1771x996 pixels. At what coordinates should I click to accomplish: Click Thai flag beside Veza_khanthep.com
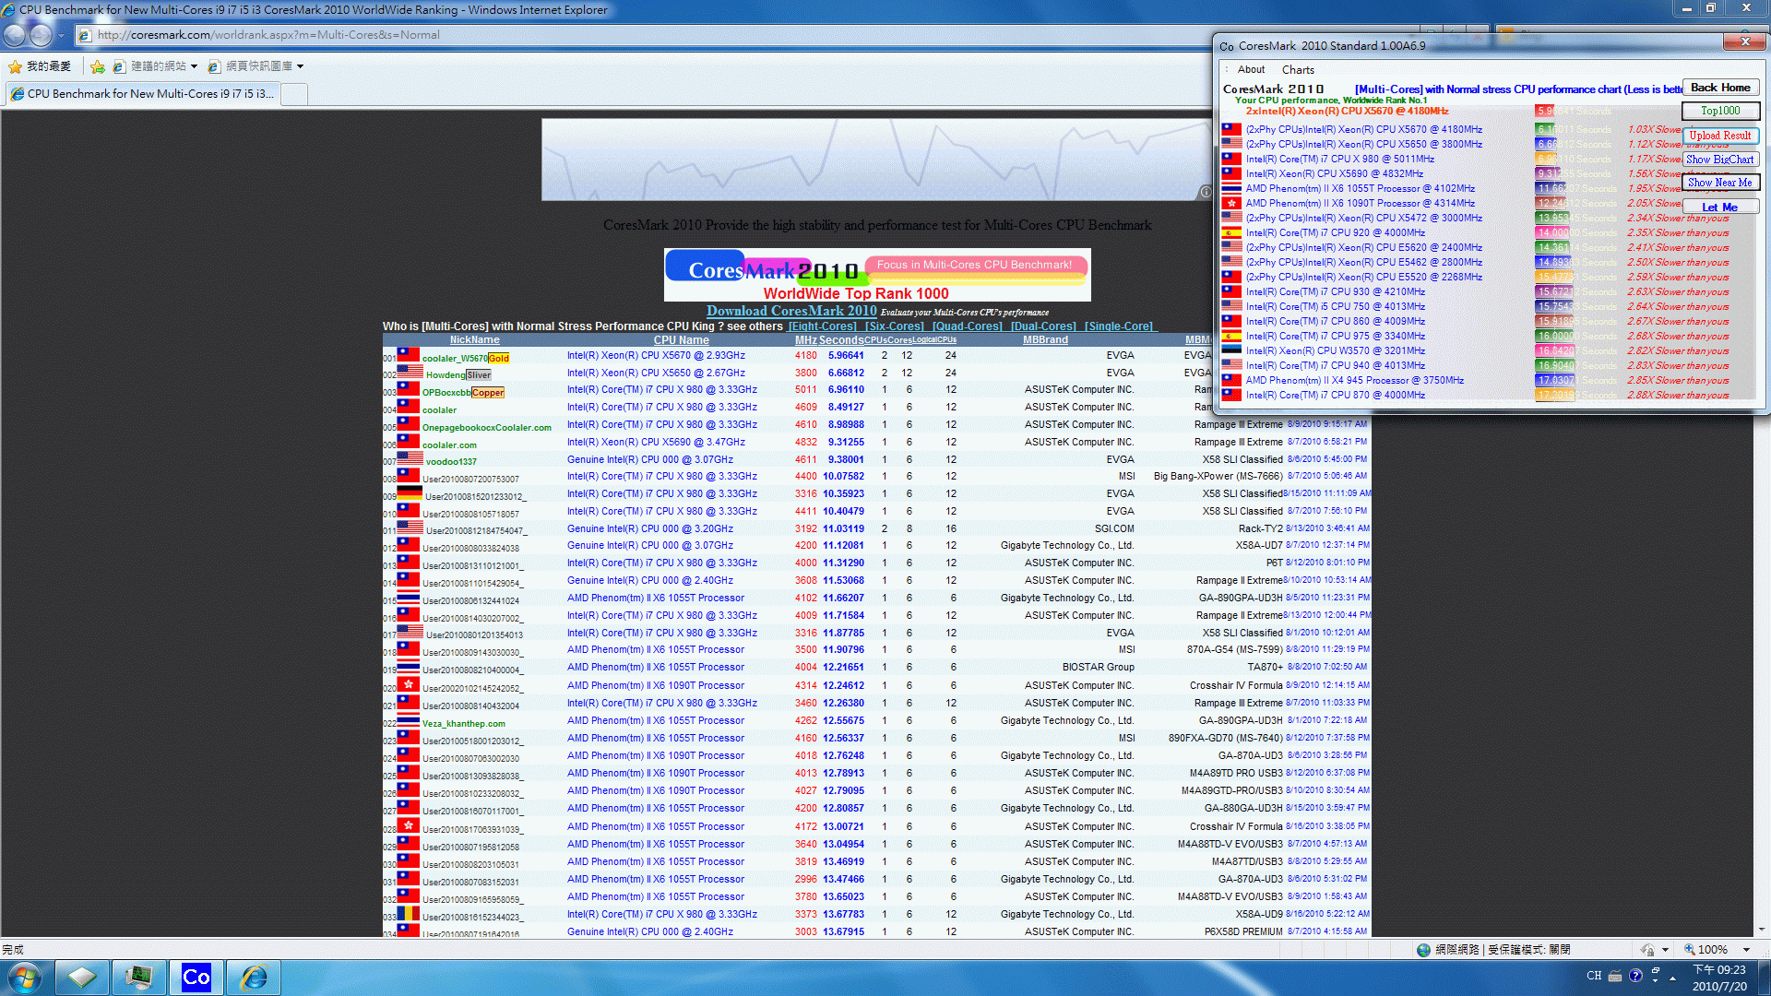tap(409, 720)
